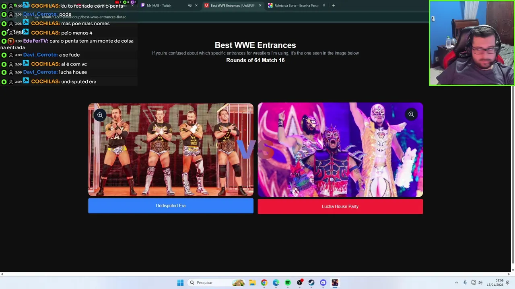Open network settings tray icon
515x289 pixels.
point(474,283)
